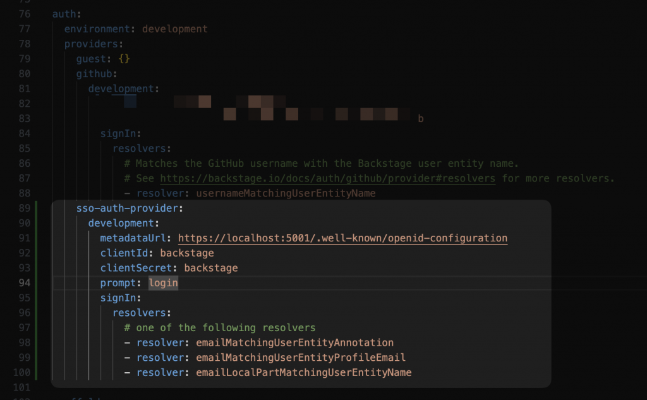Screen dimensions: 647x400
Task: Click line number 76 in the gutter
Action: tap(25, 14)
